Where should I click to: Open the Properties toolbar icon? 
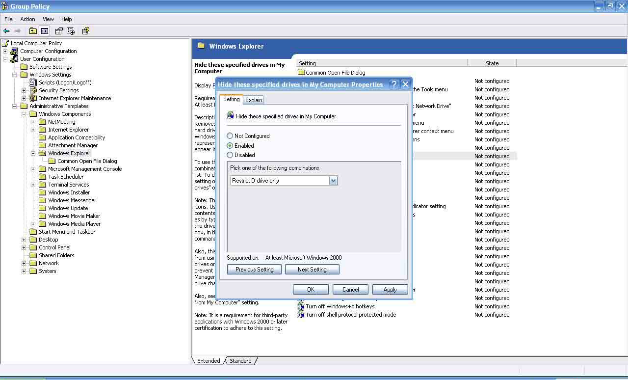pyautogui.click(x=59, y=31)
